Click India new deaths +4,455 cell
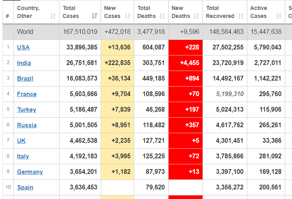The width and height of the screenshot is (292, 199). (x=185, y=63)
